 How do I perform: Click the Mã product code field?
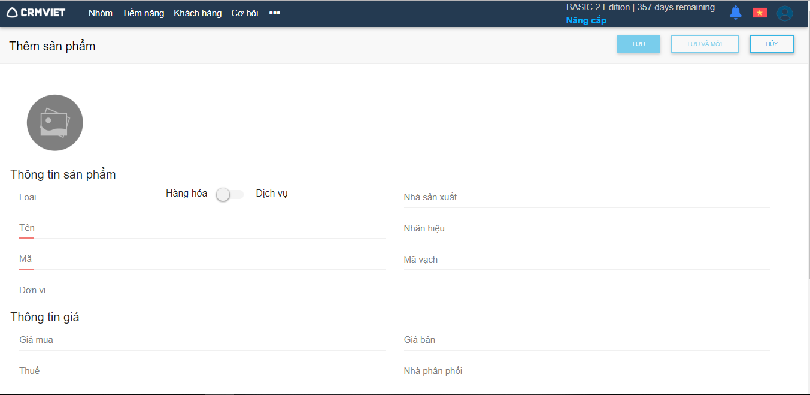[202, 260]
